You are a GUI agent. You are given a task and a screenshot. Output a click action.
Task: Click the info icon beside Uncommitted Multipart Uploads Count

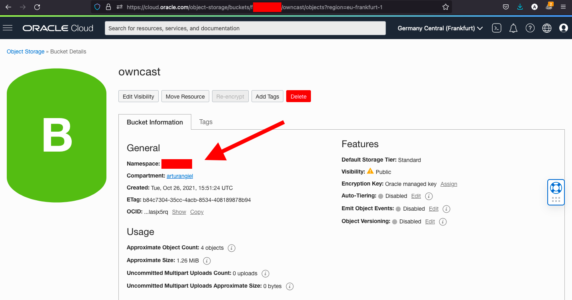[265, 274]
